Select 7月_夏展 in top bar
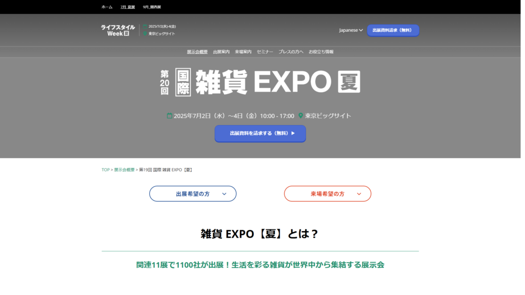This screenshot has width=525, height=295. (128, 7)
